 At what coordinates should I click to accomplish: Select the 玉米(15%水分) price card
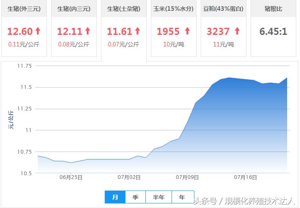[174, 28]
